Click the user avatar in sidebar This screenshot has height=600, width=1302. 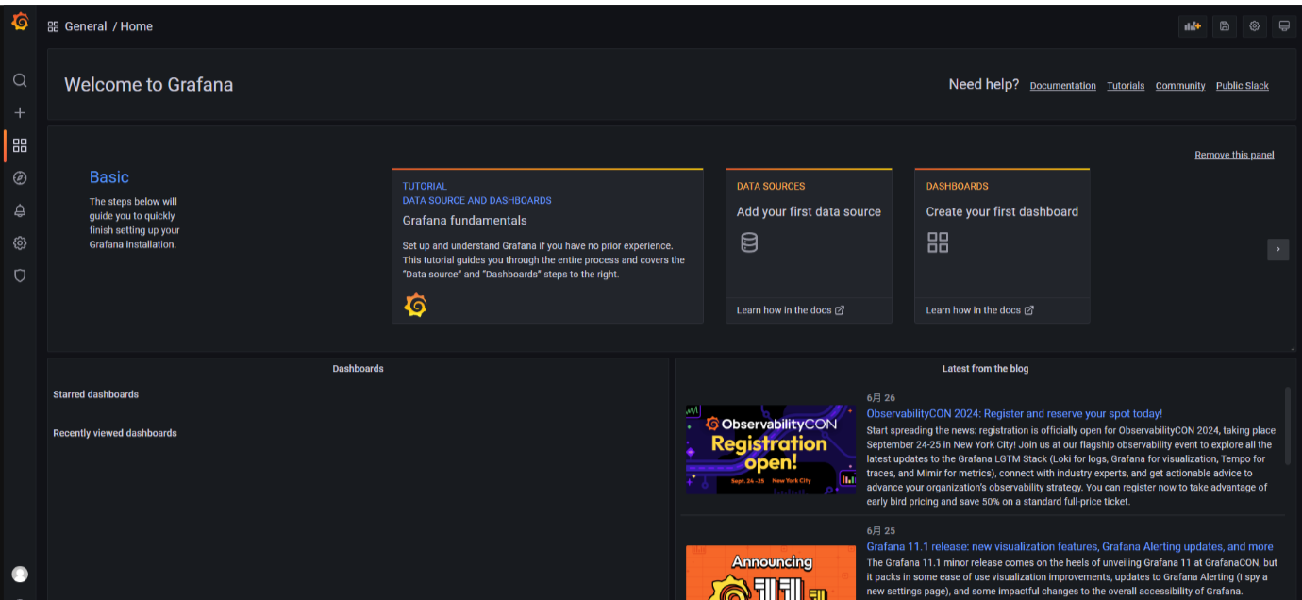[x=20, y=575]
